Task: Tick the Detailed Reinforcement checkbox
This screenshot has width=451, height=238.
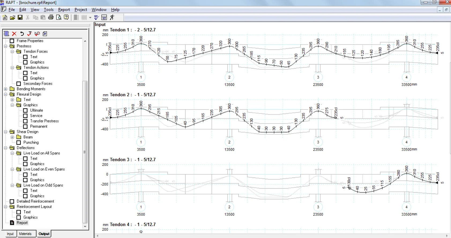Action: click(x=12, y=201)
